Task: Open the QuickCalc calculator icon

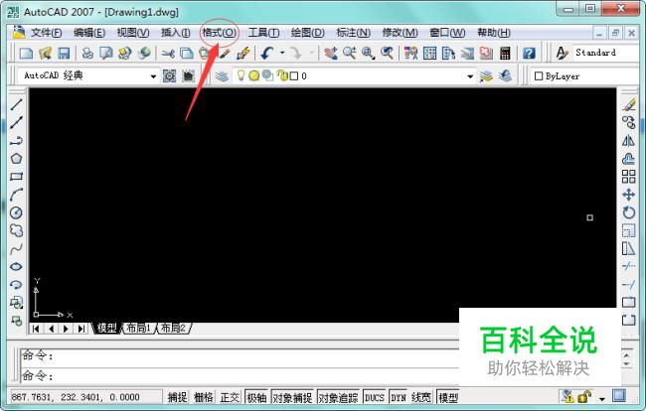Action: (x=505, y=53)
